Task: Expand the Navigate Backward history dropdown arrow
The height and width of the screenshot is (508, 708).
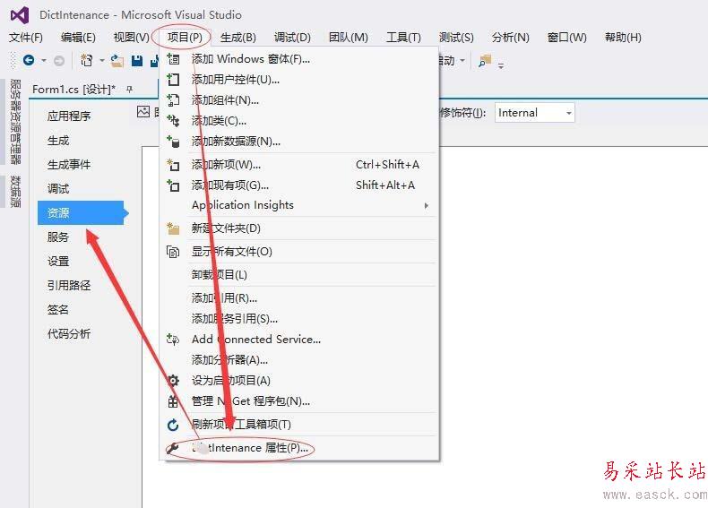Action: (x=44, y=61)
